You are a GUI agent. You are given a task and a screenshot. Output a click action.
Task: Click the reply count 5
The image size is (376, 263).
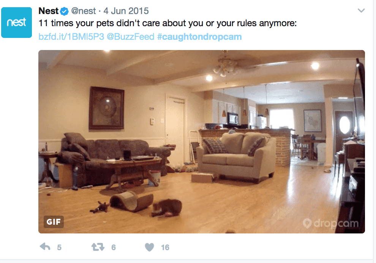coord(59,247)
